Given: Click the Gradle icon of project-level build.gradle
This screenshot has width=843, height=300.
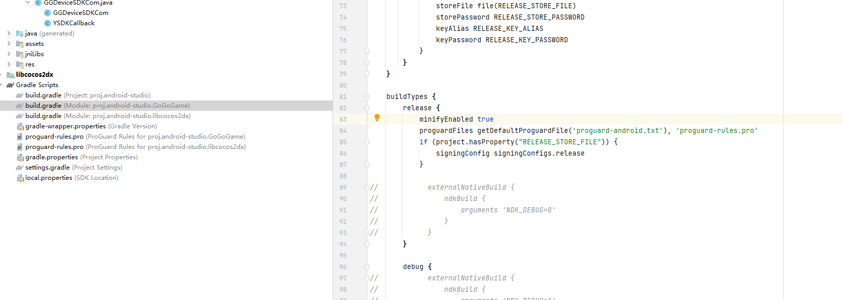Looking at the screenshot, I should click(20, 95).
